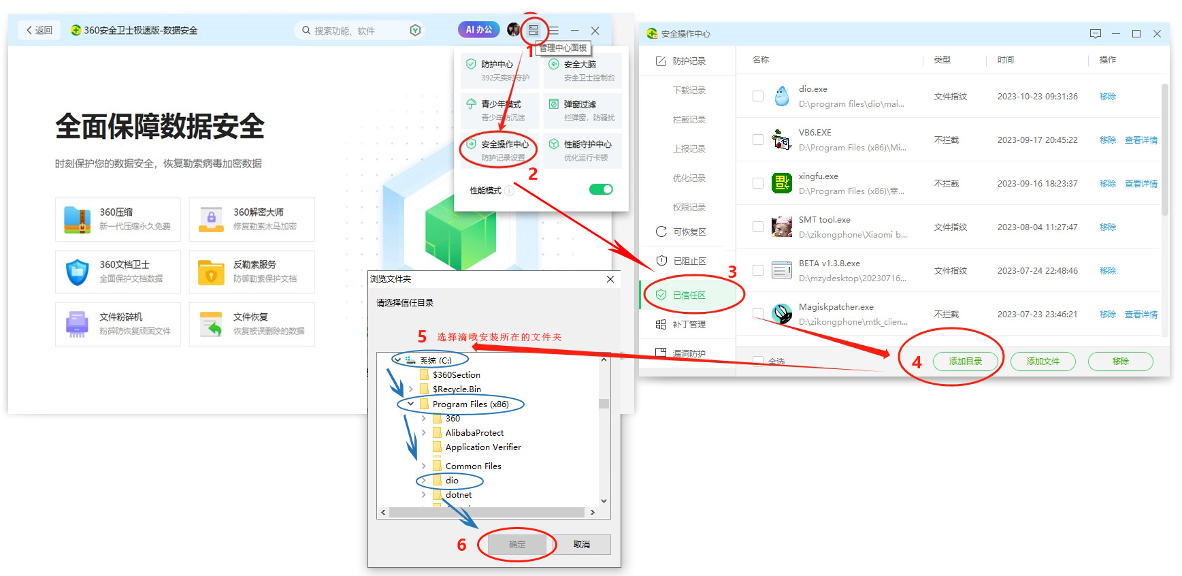Expand the $Recycle.Bin folder node
Viewport: 1182px width, 576px height.
pyautogui.click(x=410, y=389)
